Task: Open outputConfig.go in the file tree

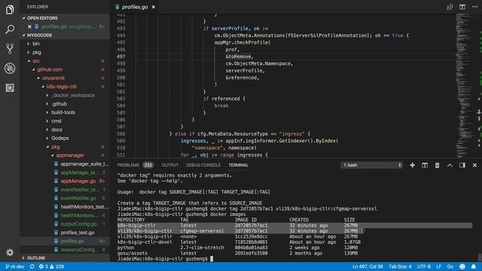Action: click(x=78, y=224)
